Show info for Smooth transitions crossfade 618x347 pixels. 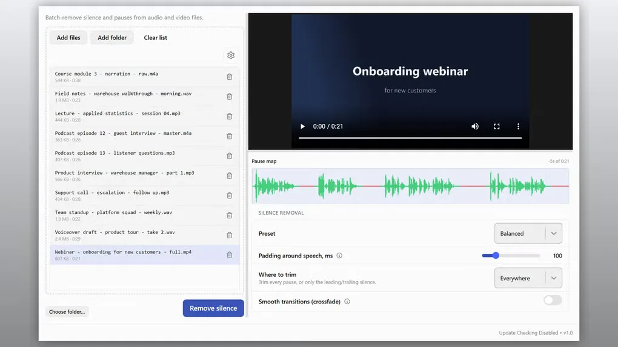click(347, 302)
